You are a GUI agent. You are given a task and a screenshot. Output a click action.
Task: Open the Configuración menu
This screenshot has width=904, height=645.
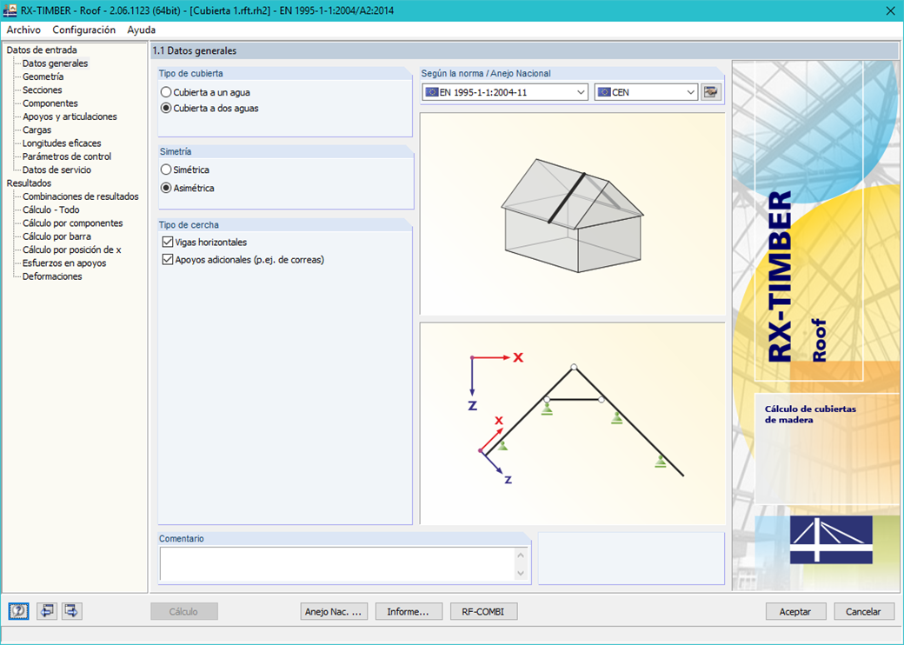pos(83,30)
